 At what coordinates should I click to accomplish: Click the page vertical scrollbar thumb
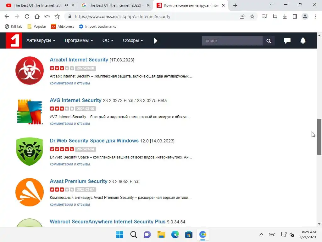[x=319, y=137]
